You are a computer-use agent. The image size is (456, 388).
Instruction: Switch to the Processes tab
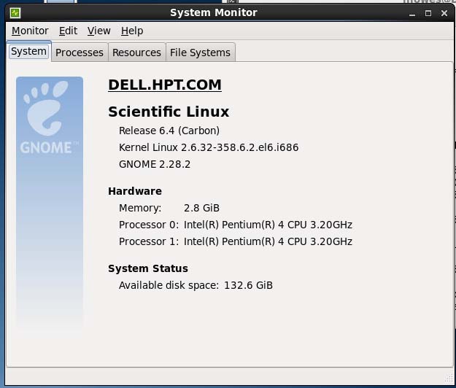pos(80,53)
